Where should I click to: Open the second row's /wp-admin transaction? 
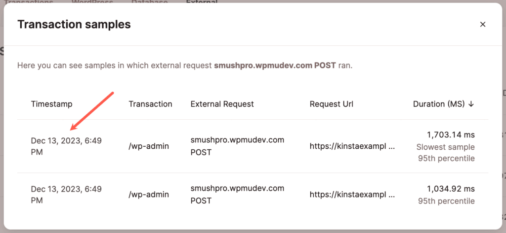(x=149, y=195)
